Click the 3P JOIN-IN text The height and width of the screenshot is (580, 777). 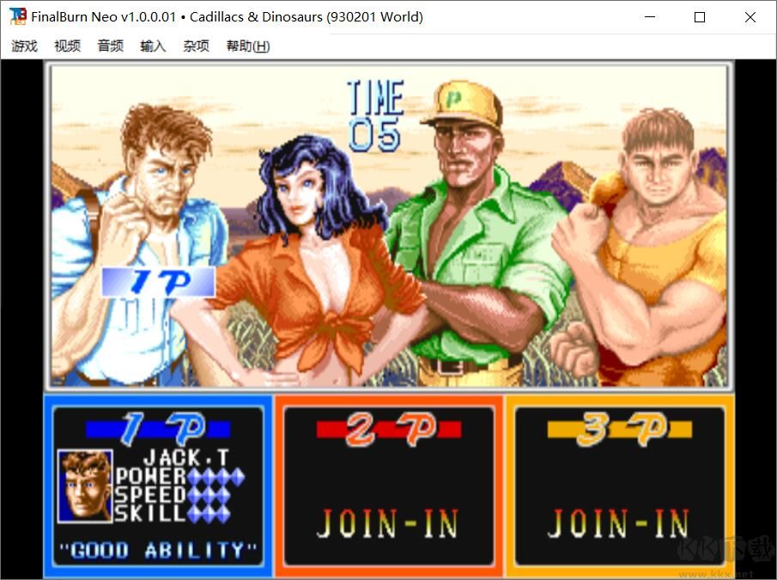(618, 523)
